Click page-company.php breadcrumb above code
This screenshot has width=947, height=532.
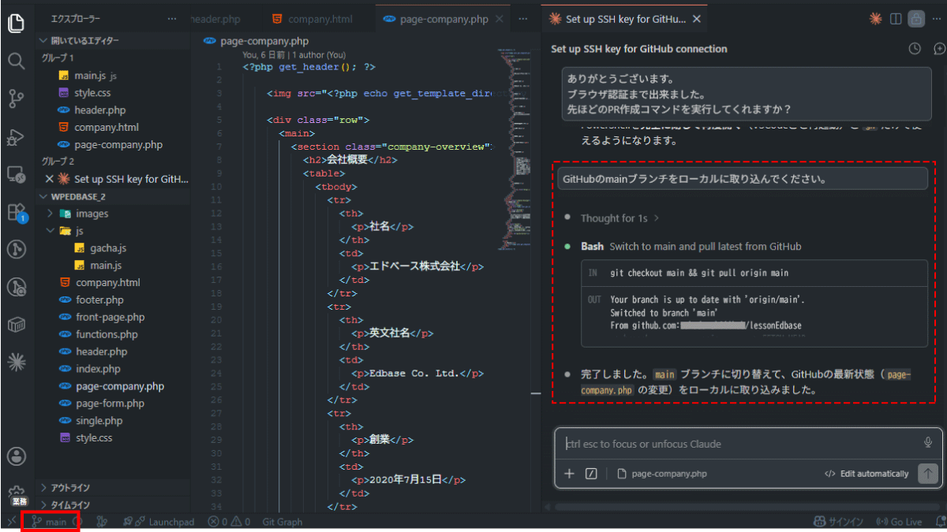tap(256, 41)
